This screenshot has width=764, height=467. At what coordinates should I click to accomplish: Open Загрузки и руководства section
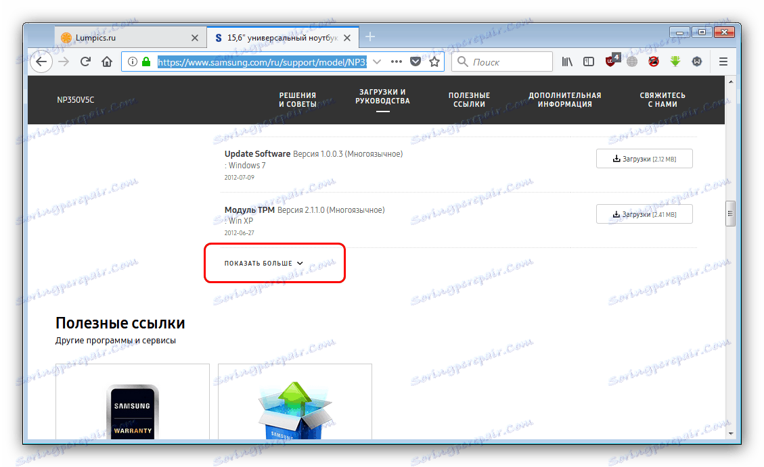point(382,97)
